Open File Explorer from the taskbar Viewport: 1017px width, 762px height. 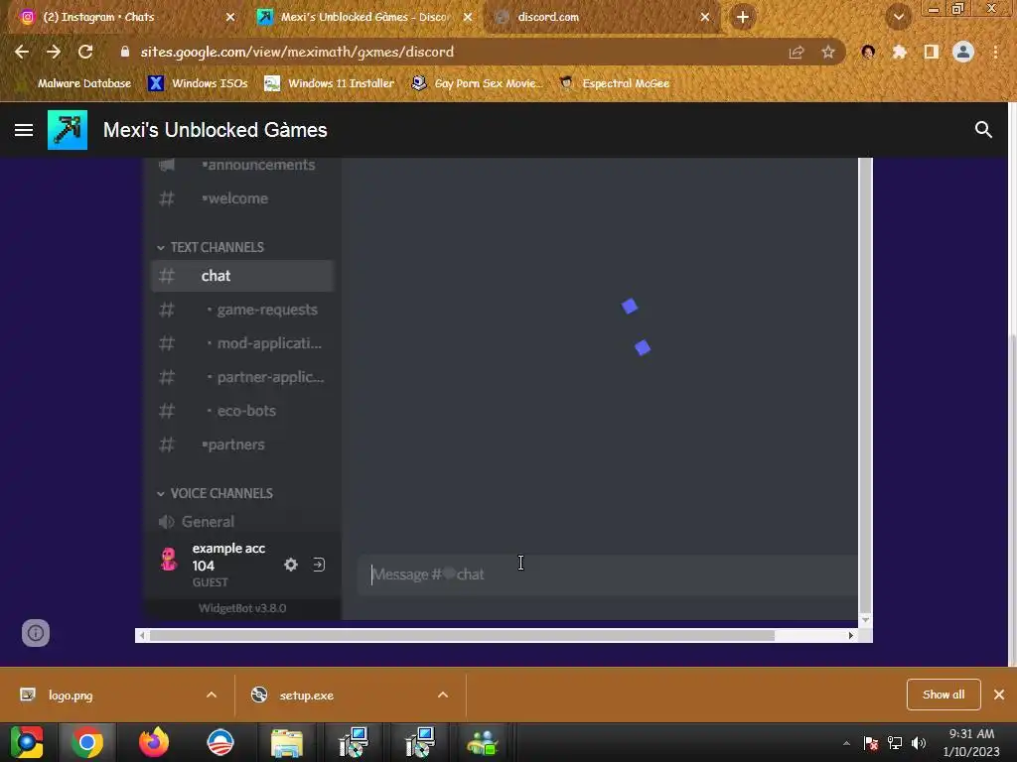[287, 742]
